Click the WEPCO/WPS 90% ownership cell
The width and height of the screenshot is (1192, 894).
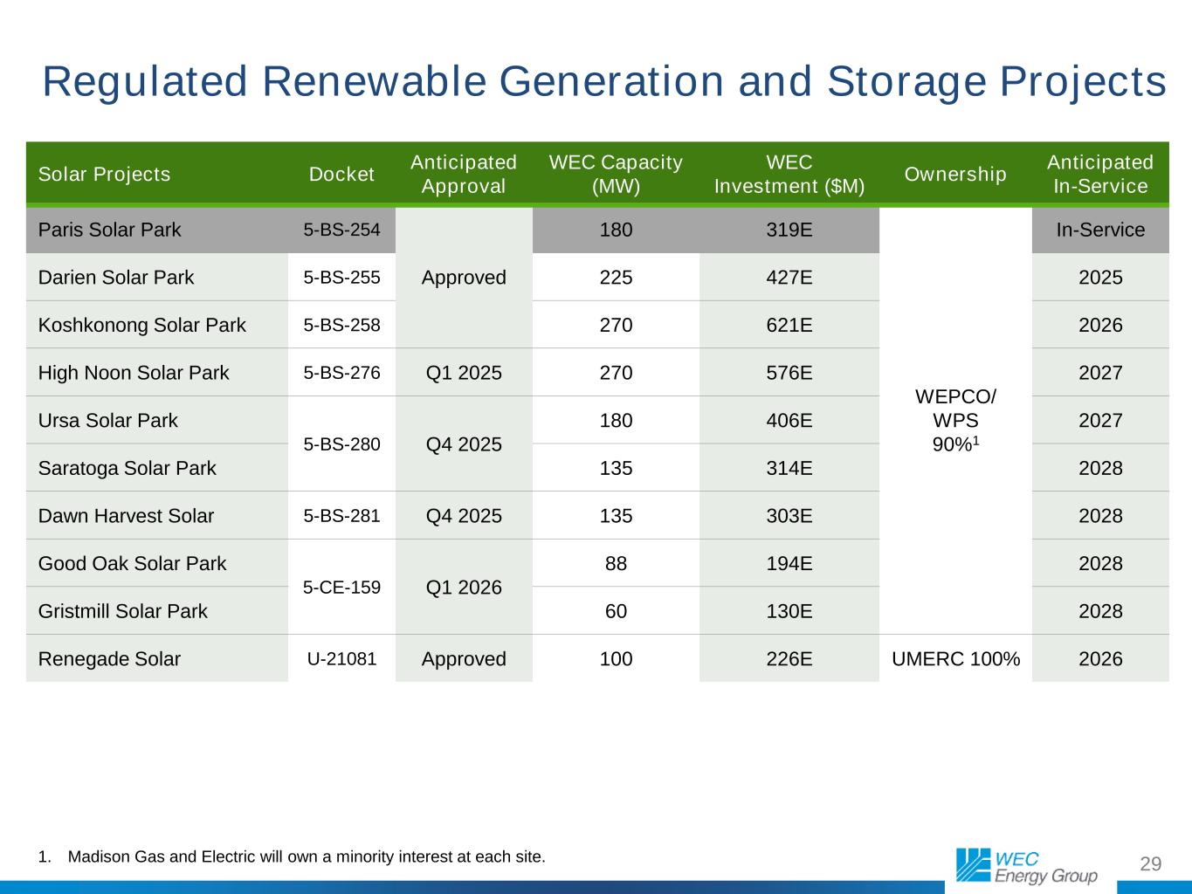click(x=955, y=420)
